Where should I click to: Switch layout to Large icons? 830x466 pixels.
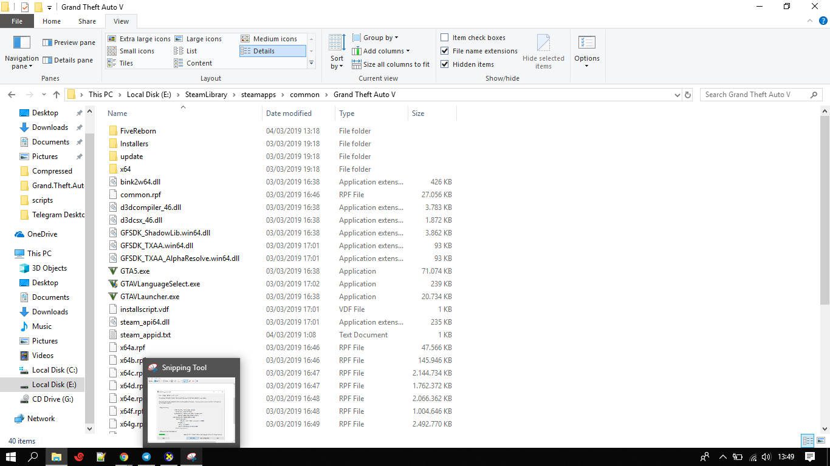point(198,39)
